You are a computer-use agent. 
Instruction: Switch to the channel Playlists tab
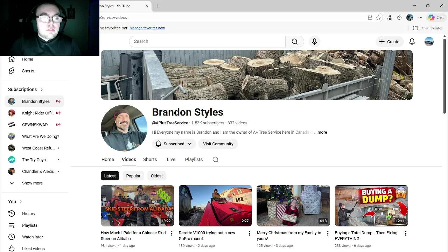pyautogui.click(x=194, y=160)
